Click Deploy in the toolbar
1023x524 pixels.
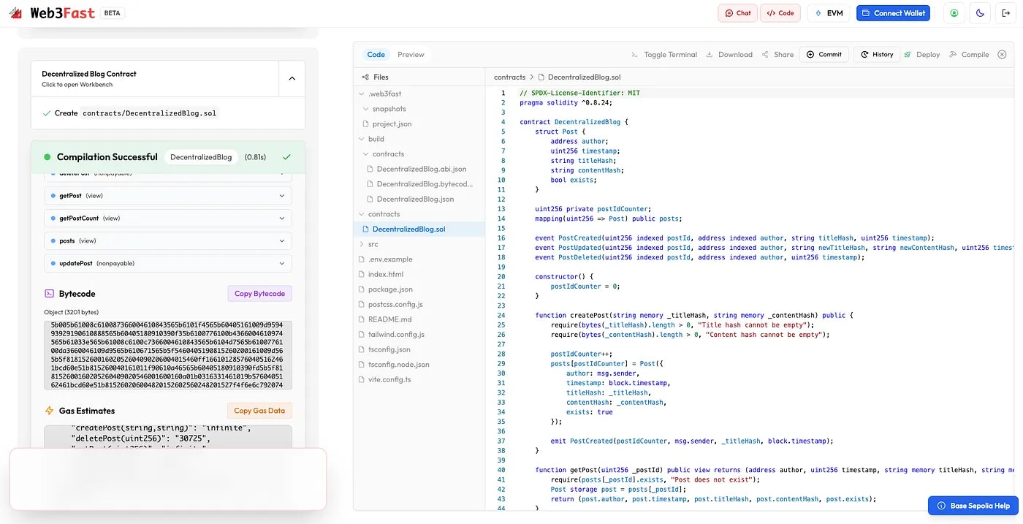tap(922, 54)
